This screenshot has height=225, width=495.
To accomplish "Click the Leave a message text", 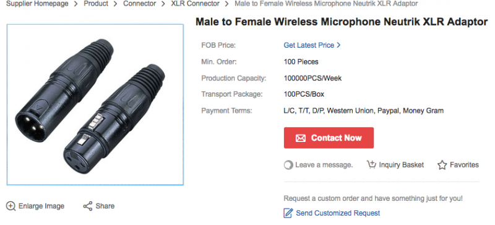I will 324,165.
